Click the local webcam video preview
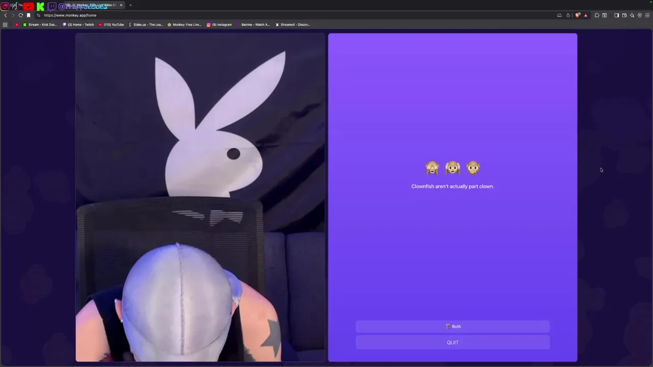 (x=200, y=197)
